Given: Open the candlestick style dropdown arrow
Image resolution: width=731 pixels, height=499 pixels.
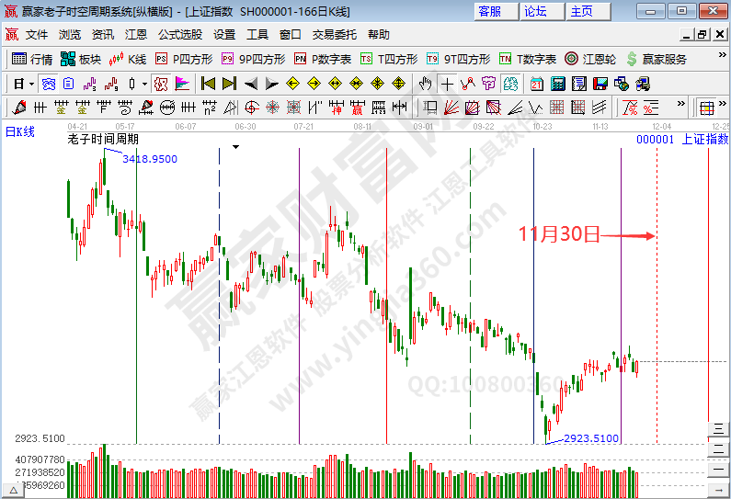Looking at the screenshot, I should point(144,84).
